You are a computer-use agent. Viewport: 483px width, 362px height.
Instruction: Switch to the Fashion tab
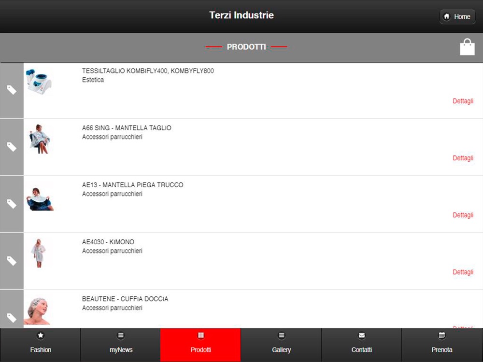click(x=41, y=345)
